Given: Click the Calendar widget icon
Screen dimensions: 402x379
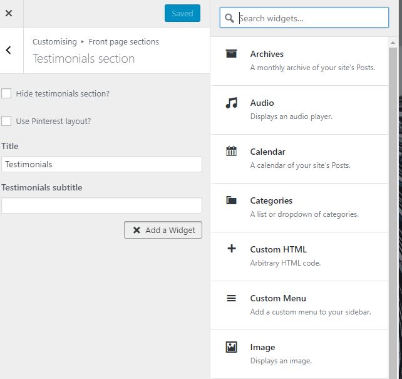Looking at the screenshot, I should point(232,151).
